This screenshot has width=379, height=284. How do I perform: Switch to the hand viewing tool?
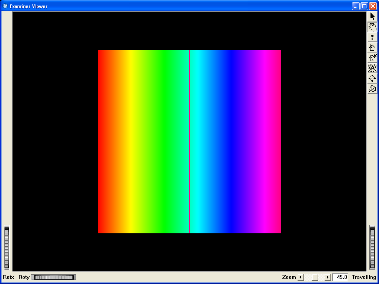click(x=372, y=26)
